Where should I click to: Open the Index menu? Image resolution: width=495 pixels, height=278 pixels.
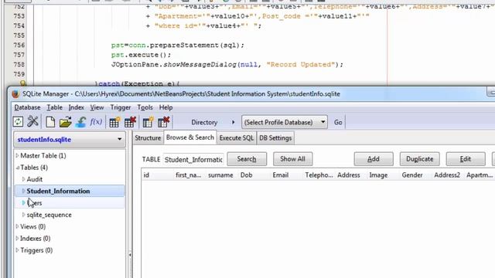click(x=76, y=107)
